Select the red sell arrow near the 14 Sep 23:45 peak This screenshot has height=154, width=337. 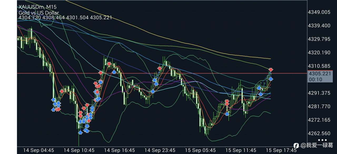tap(160, 68)
